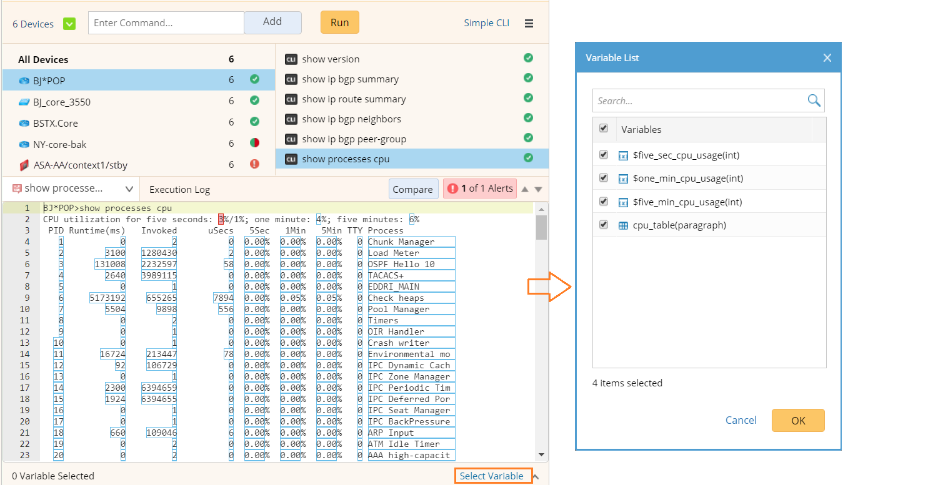Click the green devices dropdown icon
943x485 pixels.
tap(69, 24)
